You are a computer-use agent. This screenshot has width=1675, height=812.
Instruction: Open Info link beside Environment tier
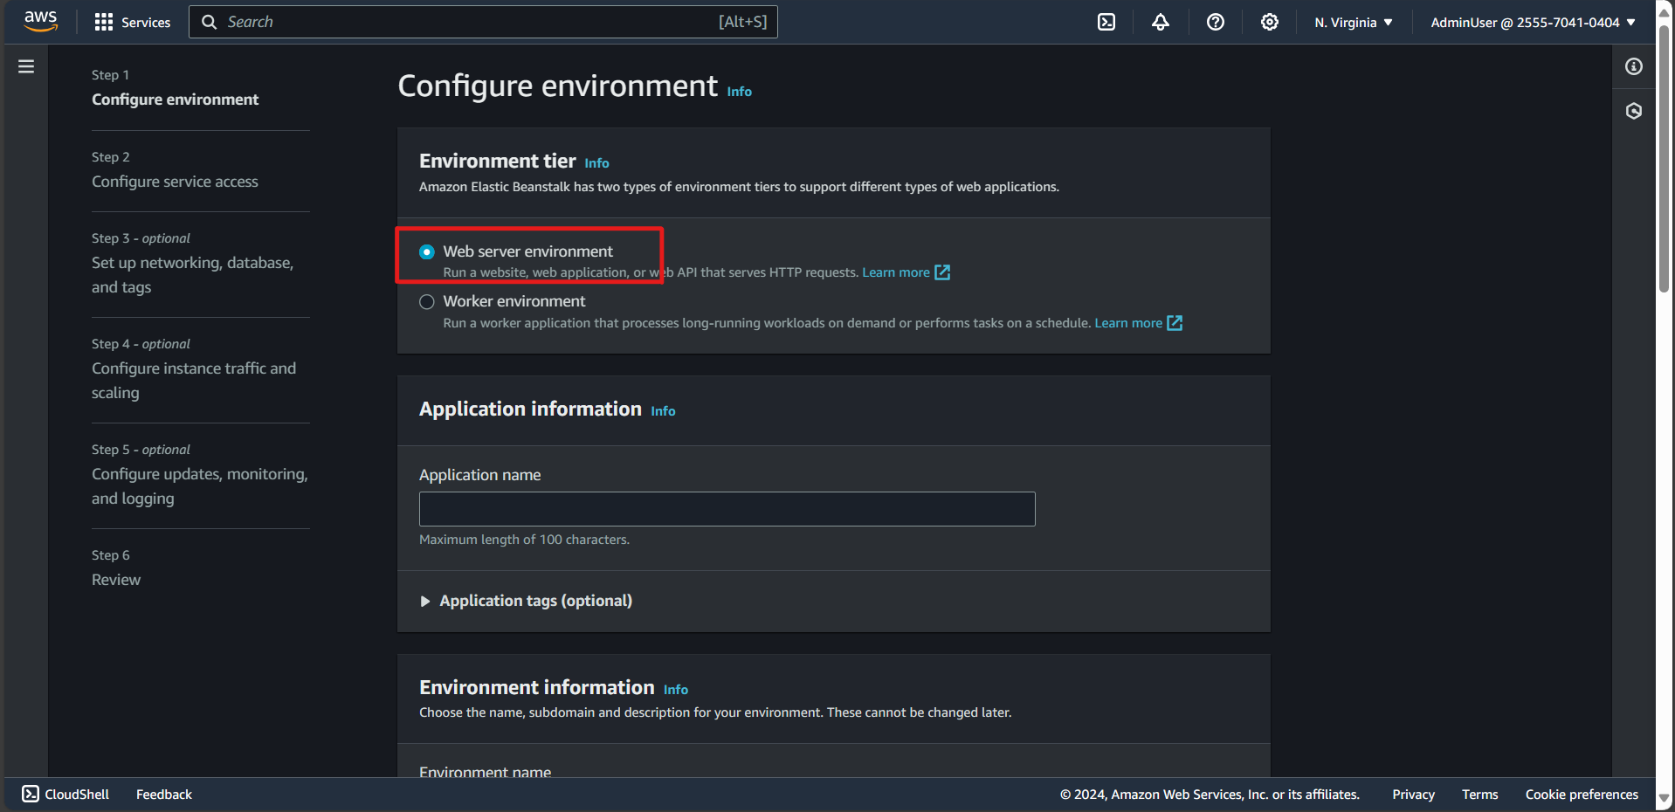[597, 163]
